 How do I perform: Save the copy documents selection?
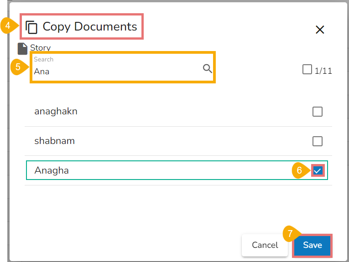click(x=313, y=245)
